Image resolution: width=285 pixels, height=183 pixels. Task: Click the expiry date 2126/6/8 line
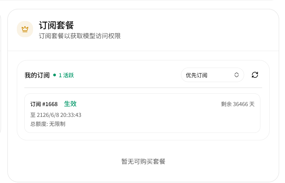(x=56, y=115)
